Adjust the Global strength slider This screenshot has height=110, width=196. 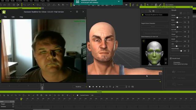point(177,18)
